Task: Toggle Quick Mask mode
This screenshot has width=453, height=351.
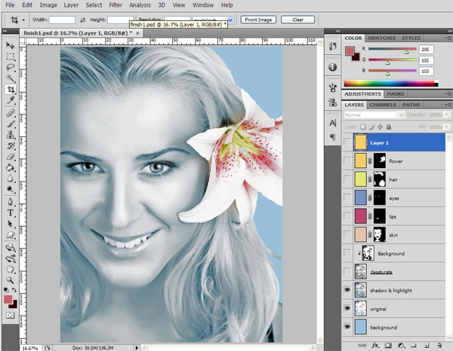Action: (x=10, y=315)
